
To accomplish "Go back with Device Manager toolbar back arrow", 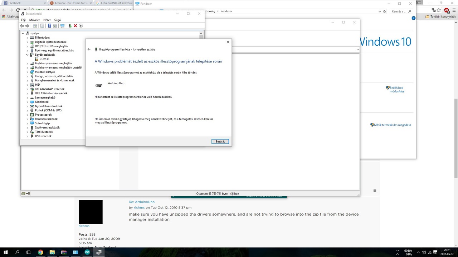I will [22, 26].
